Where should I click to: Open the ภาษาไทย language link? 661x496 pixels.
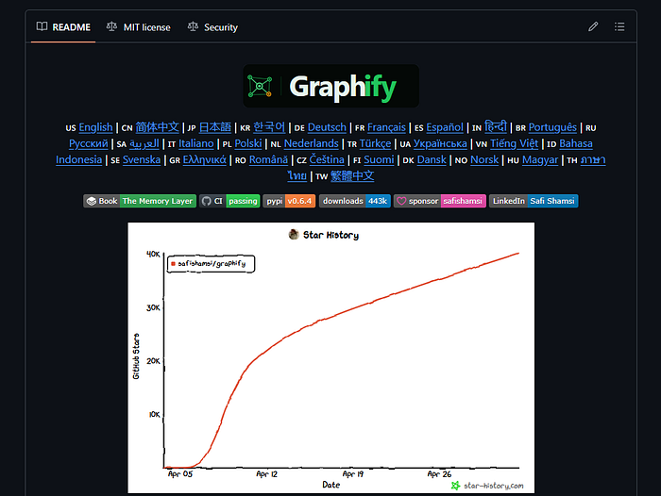point(593,160)
